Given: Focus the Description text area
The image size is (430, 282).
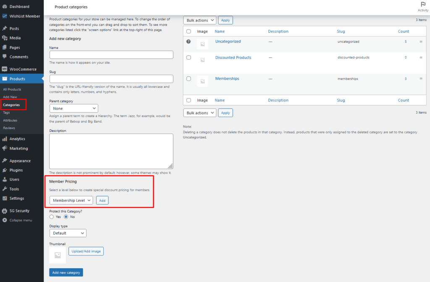Looking at the screenshot, I should click(x=111, y=151).
